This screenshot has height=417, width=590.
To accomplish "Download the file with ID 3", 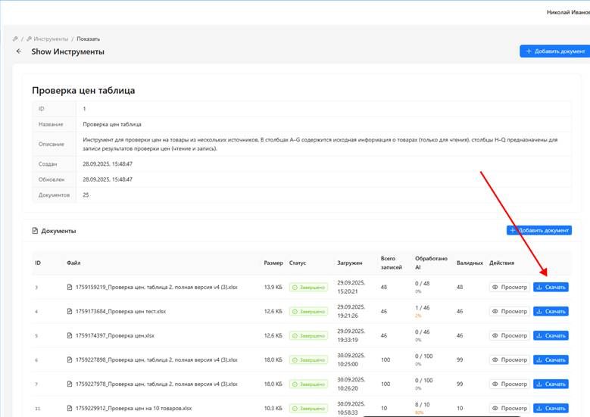I will [551, 288].
